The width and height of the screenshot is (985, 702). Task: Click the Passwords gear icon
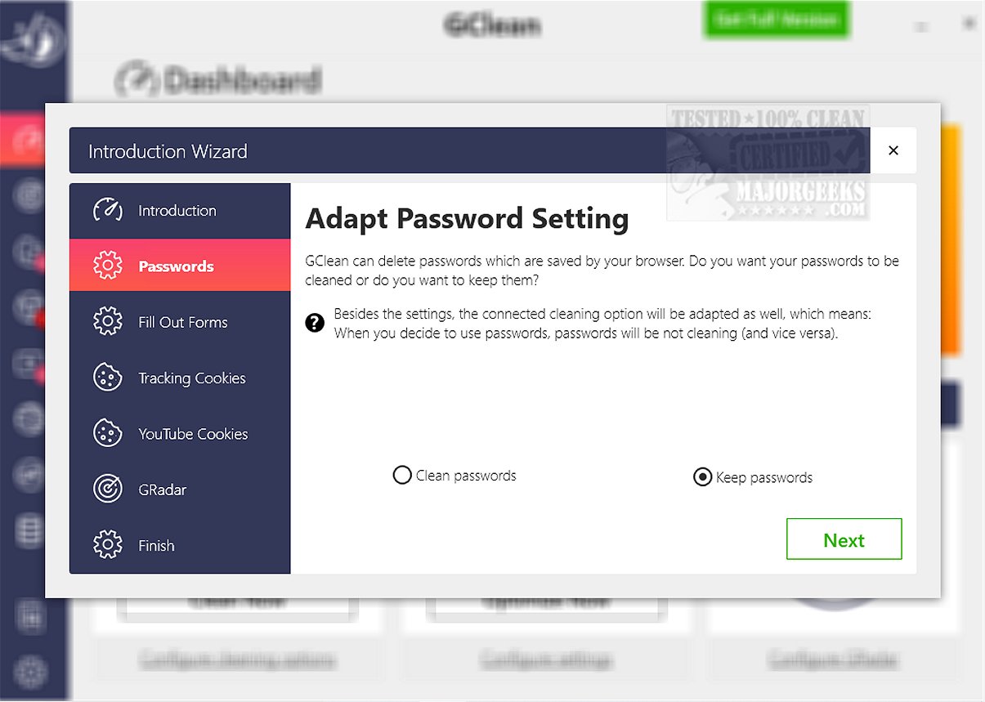(108, 266)
